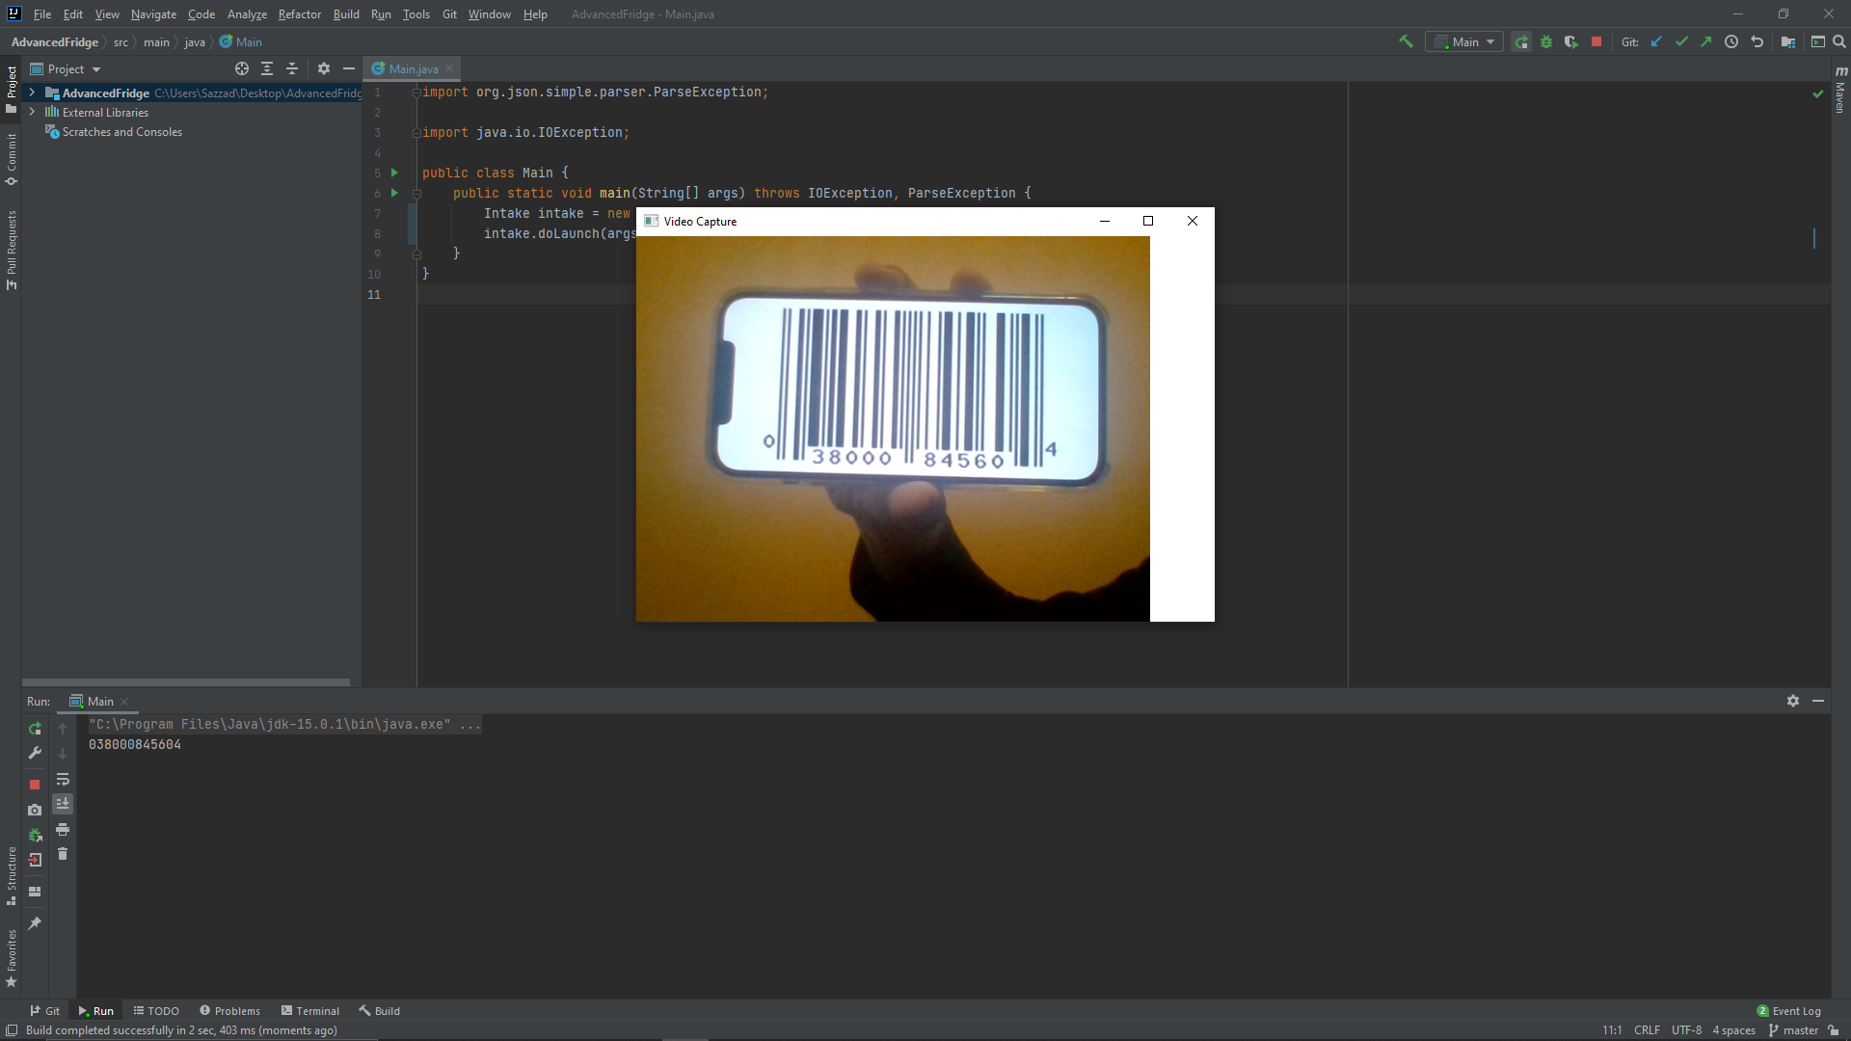Commit changes via the green checkmark Git icon
This screenshot has height=1041, width=1851.
coord(1682,41)
